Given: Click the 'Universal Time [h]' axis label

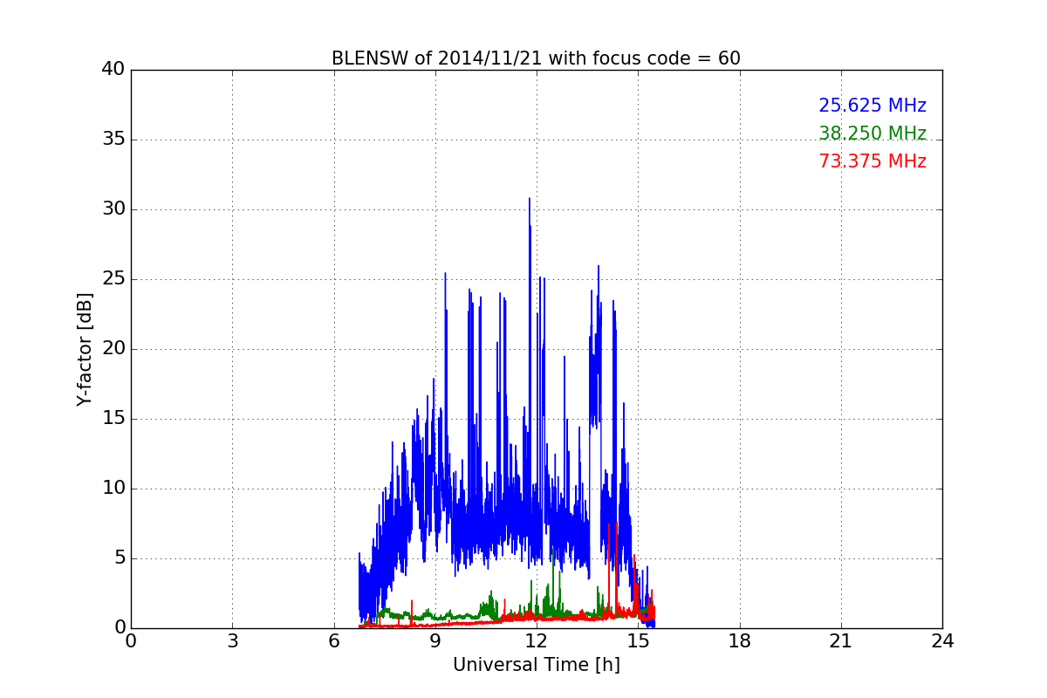Looking at the screenshot, I should click(x=536, y=665).
